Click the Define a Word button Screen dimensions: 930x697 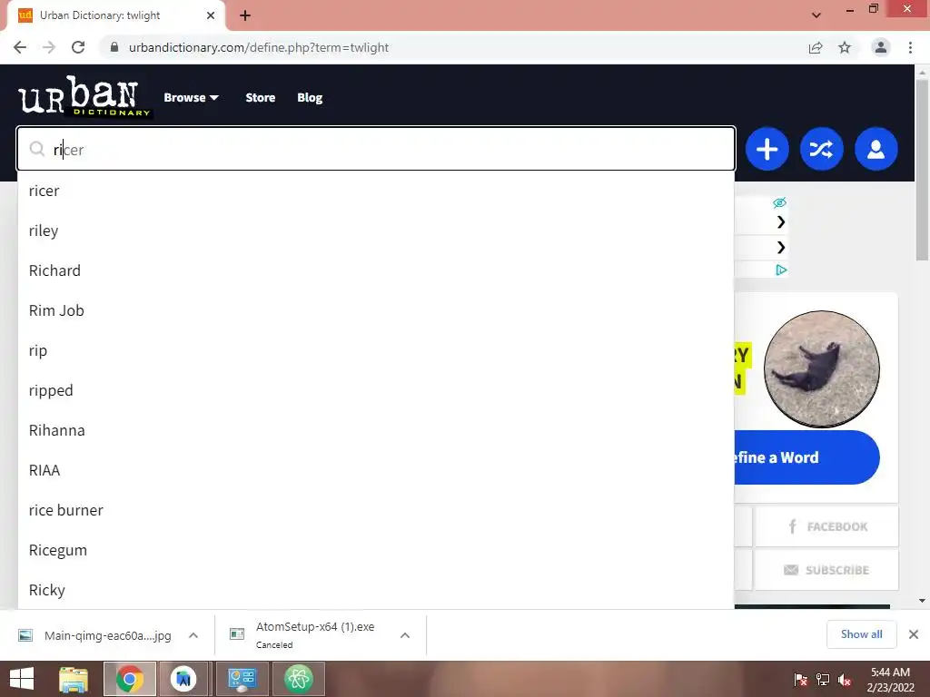click(x=806, y=457)
